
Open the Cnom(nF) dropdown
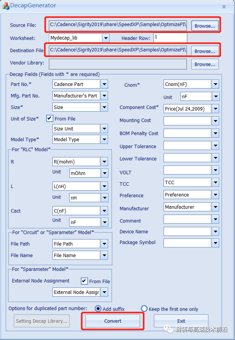pos(215,84)
